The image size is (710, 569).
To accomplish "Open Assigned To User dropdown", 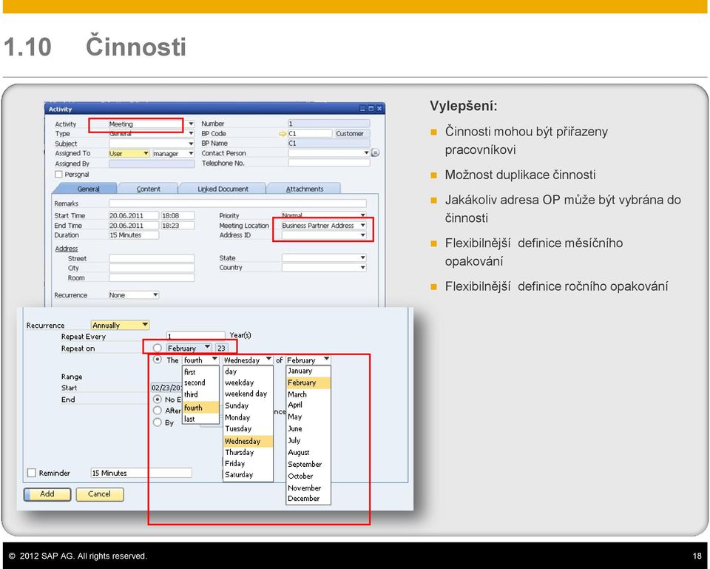I will click(146, 154).
